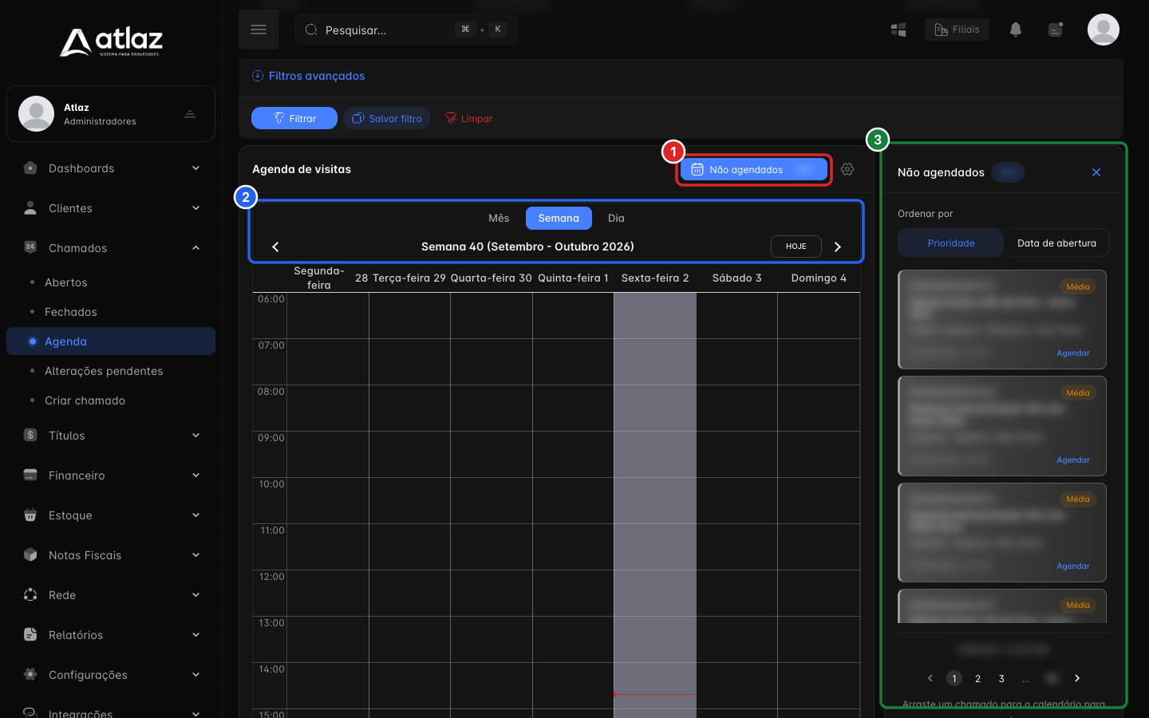
Task: Switch calendar to Mês view
Action: point(499,218)
